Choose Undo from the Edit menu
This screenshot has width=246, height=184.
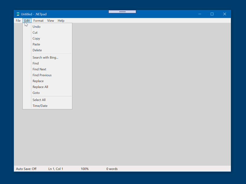(37, 27)
